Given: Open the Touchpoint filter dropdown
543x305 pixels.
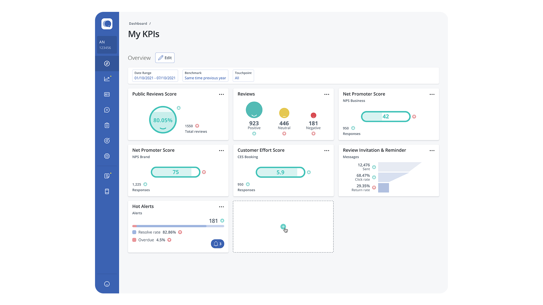Looking at the screenshot, I should 243,76.
